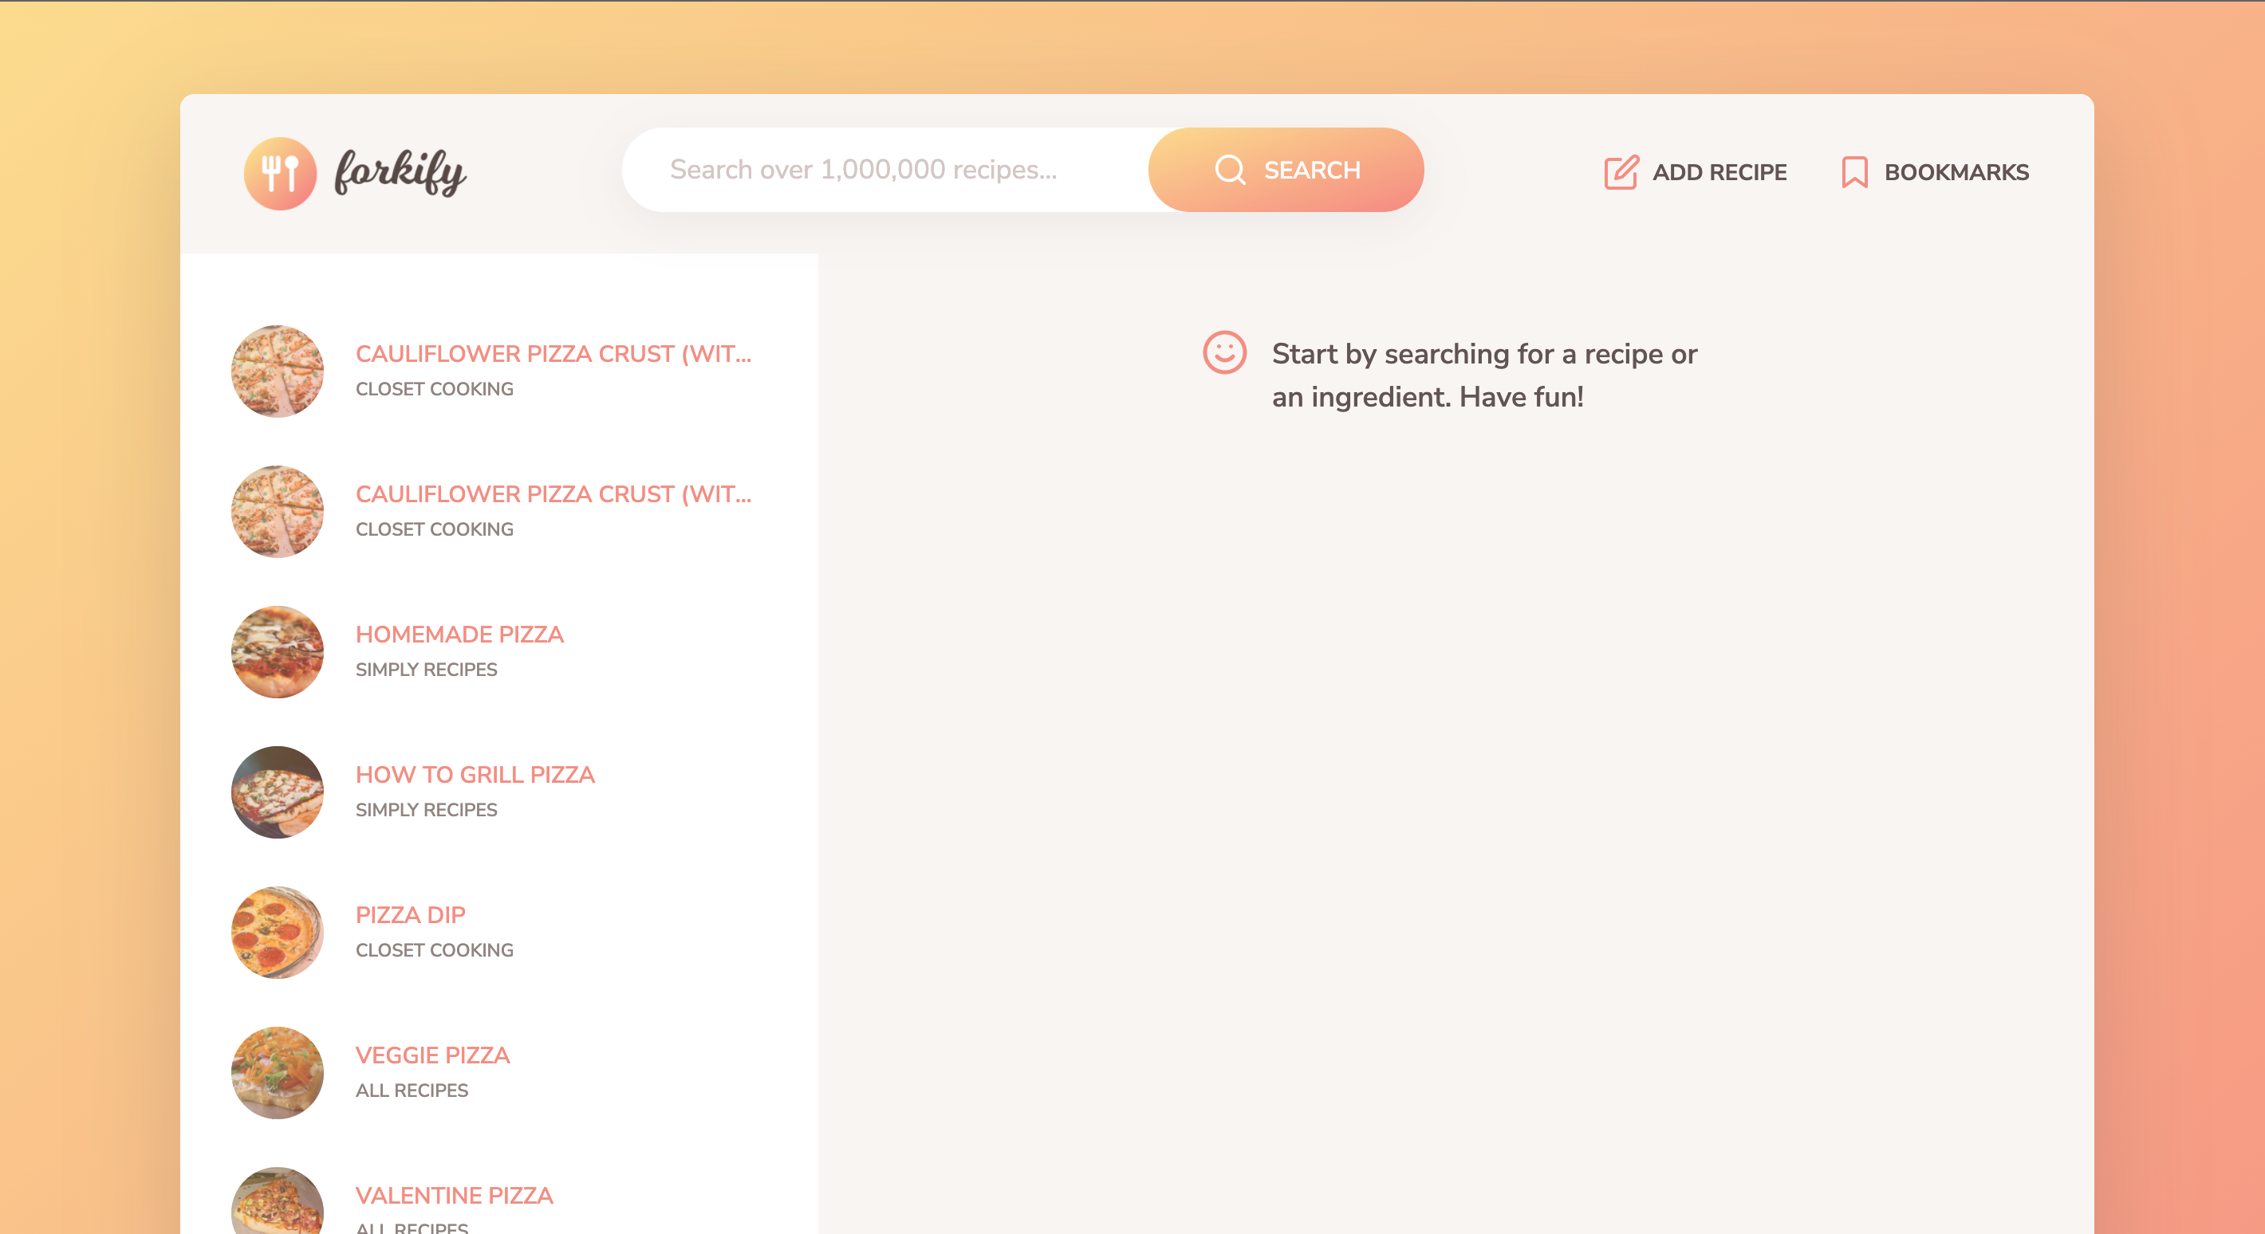Viewport: 2265px width, 1234px height.
Task: Click the forkify logo icon
Action: pyautogui.click(x=280, y=173)
